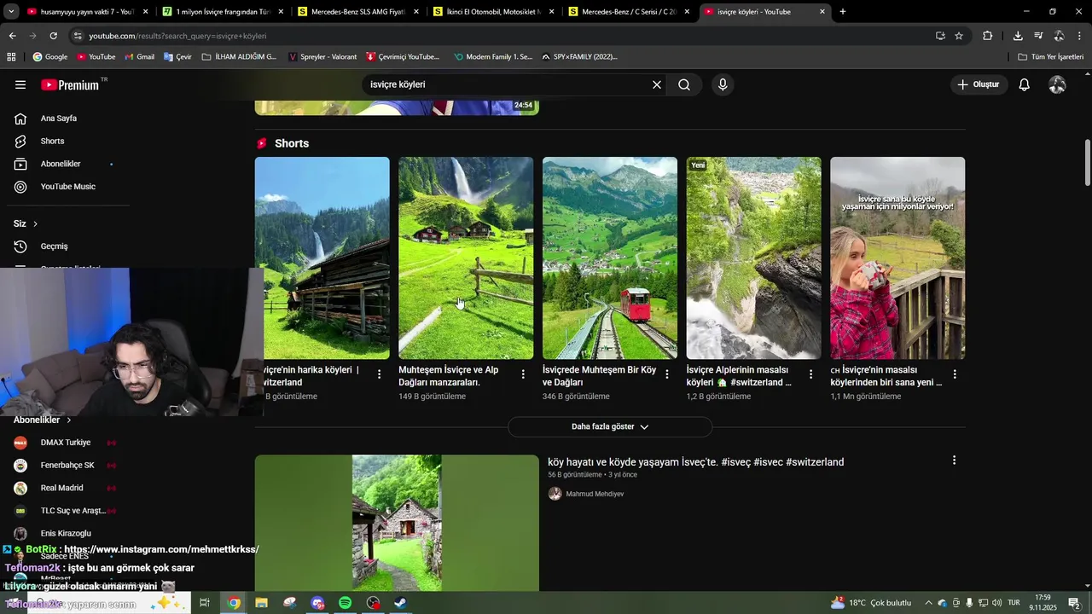This screenshot has height=614, width=1092.
Task: Open the Çevir bookmark
Action: (x=177, y=56)
